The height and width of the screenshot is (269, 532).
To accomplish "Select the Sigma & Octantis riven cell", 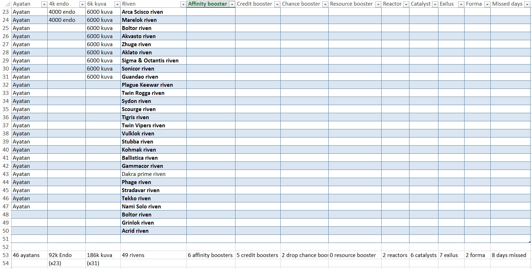I will click(x=154, y=60).
